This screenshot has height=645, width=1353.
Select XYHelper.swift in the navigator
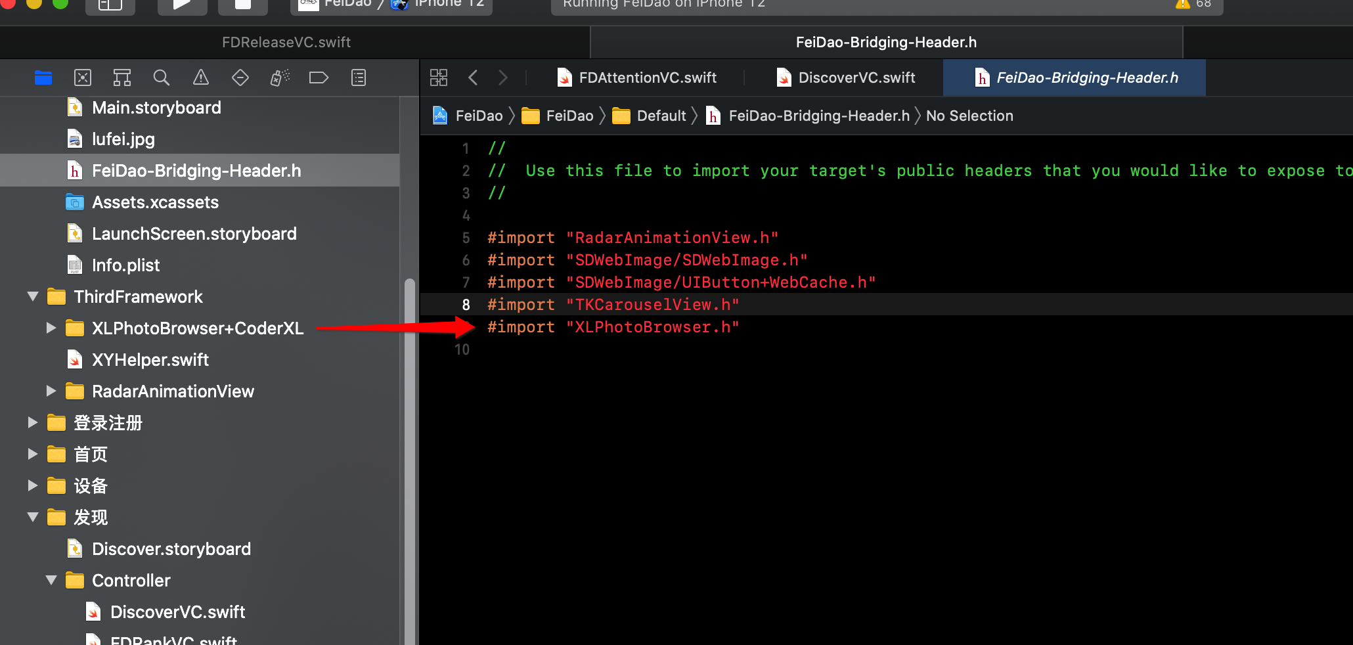(200, 360)
